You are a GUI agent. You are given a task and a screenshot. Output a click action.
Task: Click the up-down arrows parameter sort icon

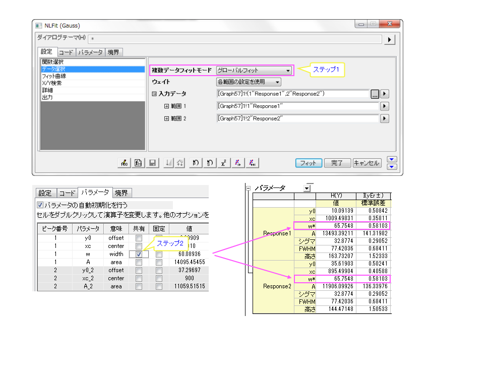[179, 163]
